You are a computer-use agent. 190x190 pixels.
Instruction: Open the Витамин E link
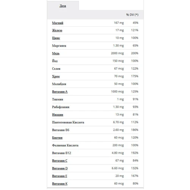[x=60, y=176]
